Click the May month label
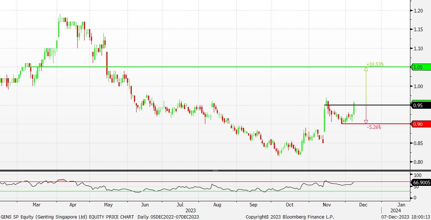The width and height of the screenshot is (431, 220). [x=108, y=205]
